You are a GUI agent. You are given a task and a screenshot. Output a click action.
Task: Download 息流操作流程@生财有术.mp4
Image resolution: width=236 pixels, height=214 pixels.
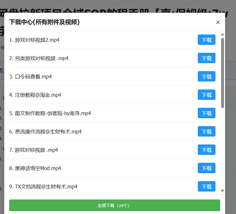click(x=207, y=131)
